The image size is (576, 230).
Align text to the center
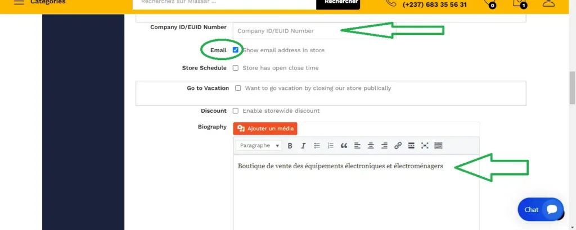click(371, 146)
